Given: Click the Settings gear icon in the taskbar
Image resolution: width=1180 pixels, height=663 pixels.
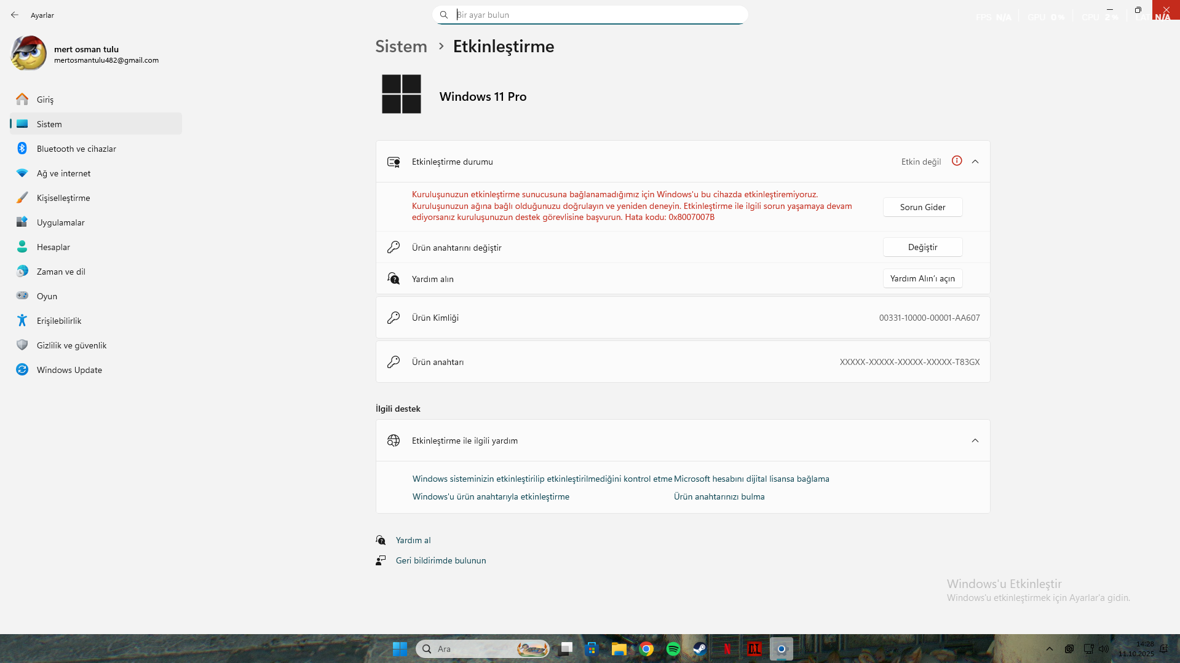Looking at the screenshot, I should [782, 649].
